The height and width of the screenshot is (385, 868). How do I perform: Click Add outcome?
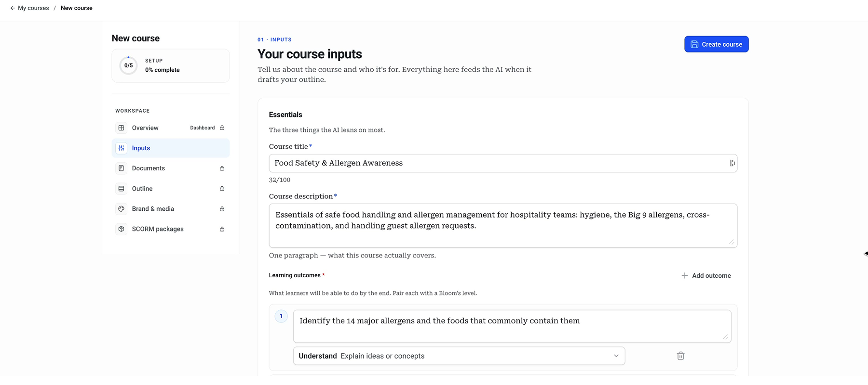tap(706, 276)
